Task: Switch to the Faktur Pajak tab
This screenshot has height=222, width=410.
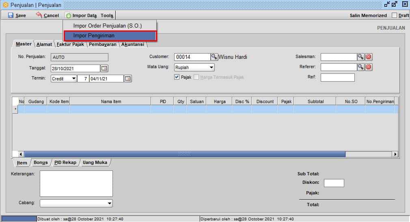Action: pos(70,44)
